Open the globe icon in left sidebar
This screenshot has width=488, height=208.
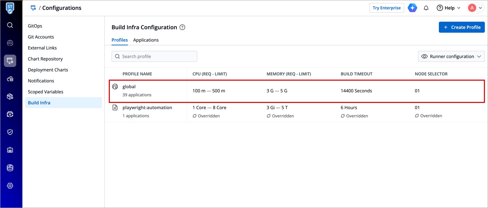point(10,43)
